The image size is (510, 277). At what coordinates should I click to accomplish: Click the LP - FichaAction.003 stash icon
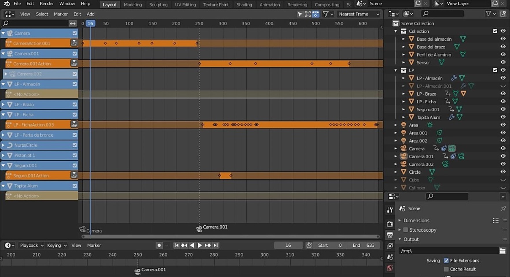pos(74,124)
